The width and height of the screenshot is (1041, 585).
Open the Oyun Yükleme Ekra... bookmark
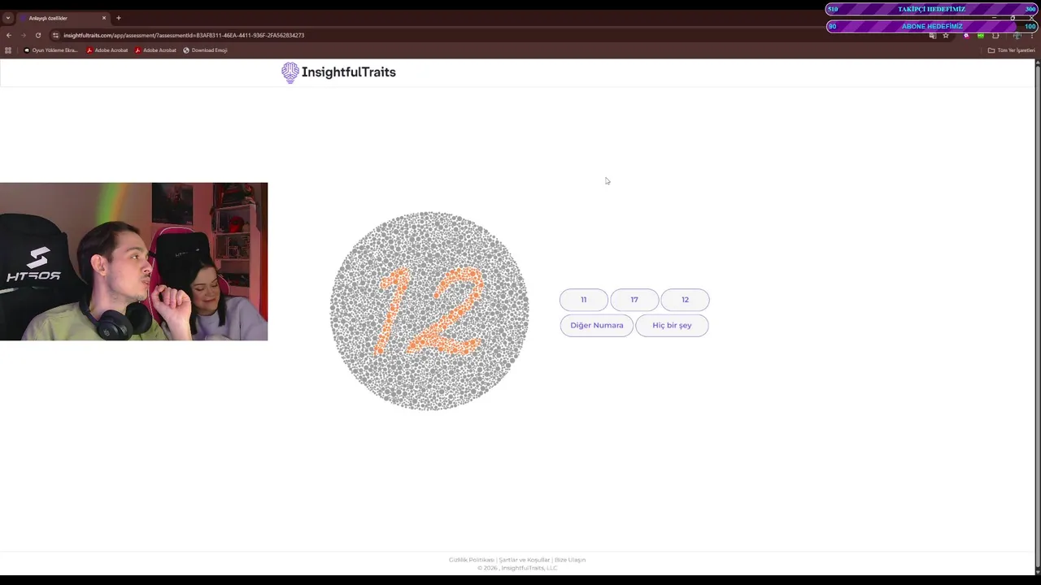click(51, 50)
